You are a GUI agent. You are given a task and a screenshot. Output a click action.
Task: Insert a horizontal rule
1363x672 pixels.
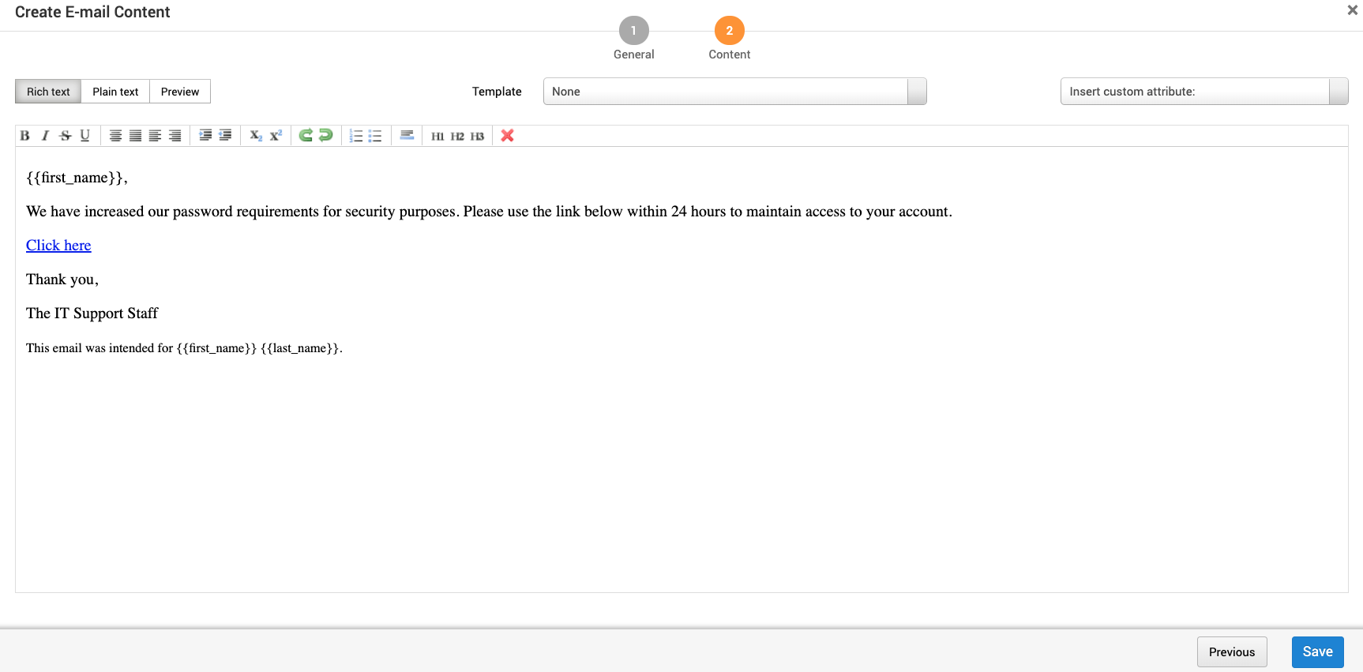coord(407,136)
